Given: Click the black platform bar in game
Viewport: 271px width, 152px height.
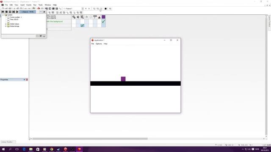Looking at the screenshot, I should (135, 84).
